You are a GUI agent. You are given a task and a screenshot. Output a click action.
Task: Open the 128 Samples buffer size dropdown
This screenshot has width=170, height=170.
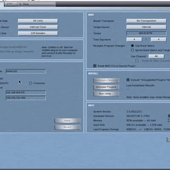pyautogui.click(x=38, y=33)
